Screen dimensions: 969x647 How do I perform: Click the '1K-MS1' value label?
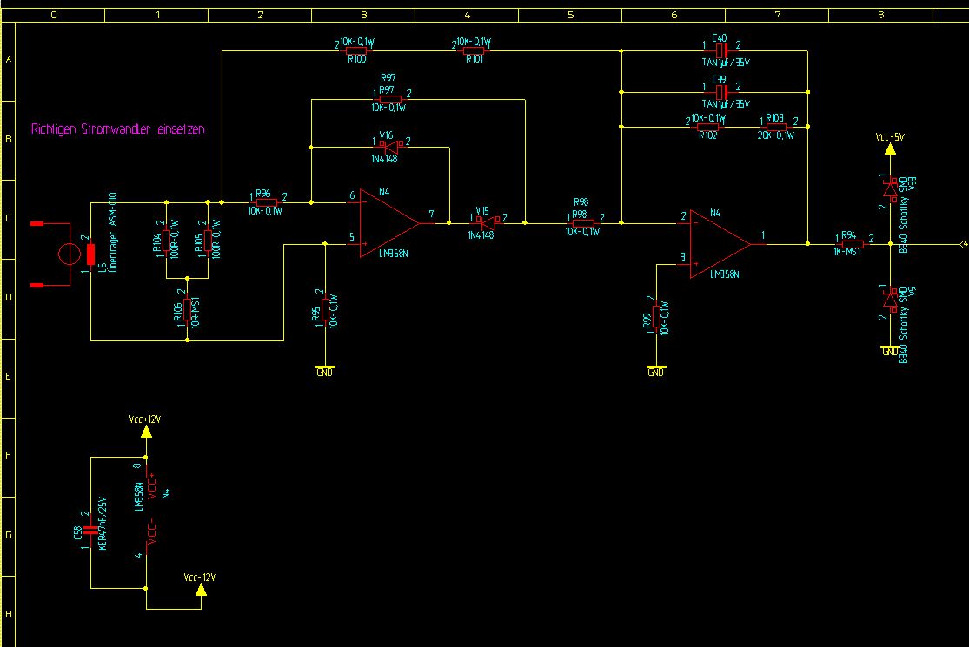tap(846, 252)
